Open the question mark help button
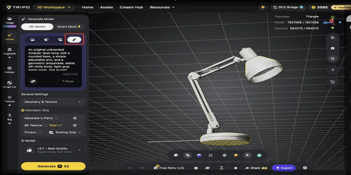The width and height of the screenshot is (351, 175). [x=332, y=70]
